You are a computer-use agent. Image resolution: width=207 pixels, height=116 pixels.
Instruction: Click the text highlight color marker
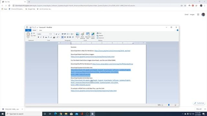click(58, 37)
